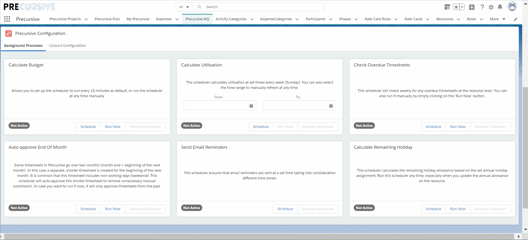Click Schedule for Send Email Reminders
This screenshot has height=240, width=528.
tap(285, 209)
